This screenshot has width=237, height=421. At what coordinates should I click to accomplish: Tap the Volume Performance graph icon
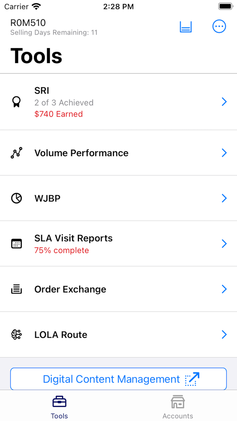click(16, 153)
